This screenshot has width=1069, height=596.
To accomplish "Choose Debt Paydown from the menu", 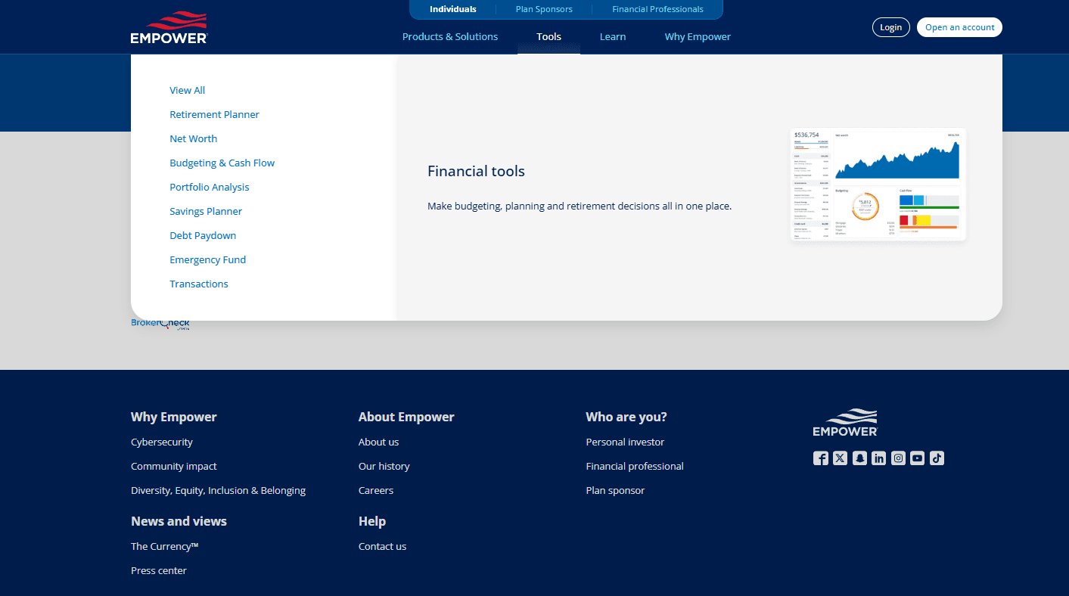I will point(203,235).
